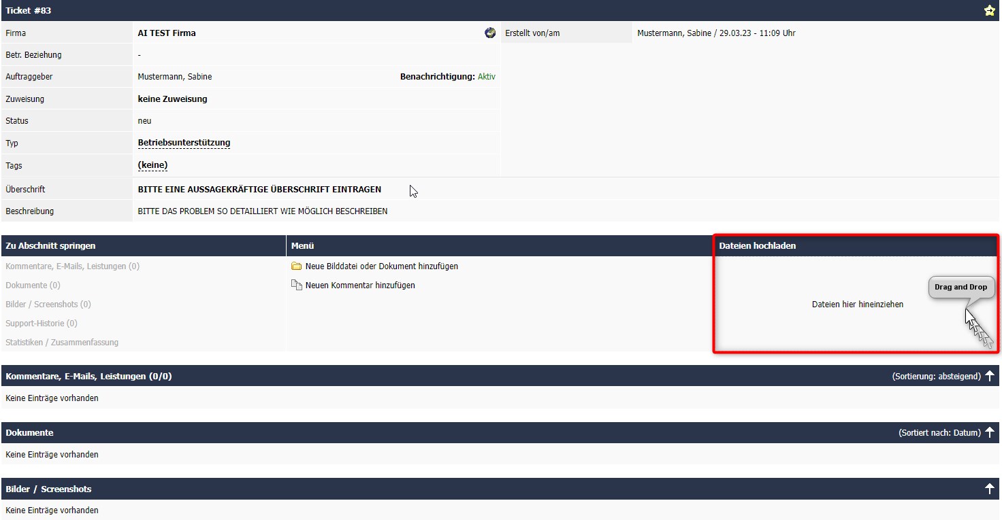
Task: Toggle sort arrow in Kommentare, E-Mails, Leistungen header
Action: (990, 376)
